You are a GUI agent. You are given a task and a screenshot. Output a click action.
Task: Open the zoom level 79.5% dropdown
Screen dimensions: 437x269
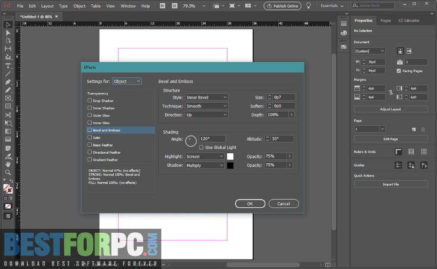pos(204,6)
